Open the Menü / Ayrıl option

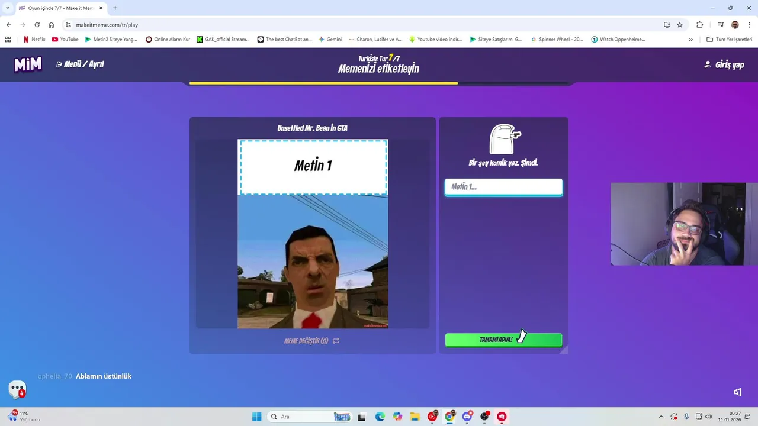[x=80, y=64]
